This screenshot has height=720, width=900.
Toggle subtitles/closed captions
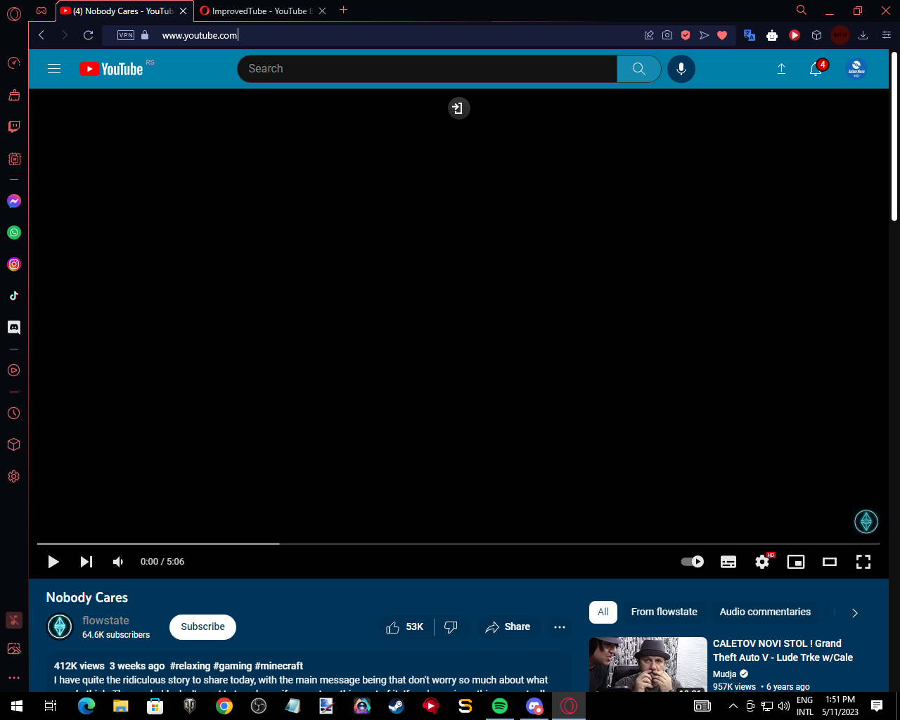pos(728,562)
